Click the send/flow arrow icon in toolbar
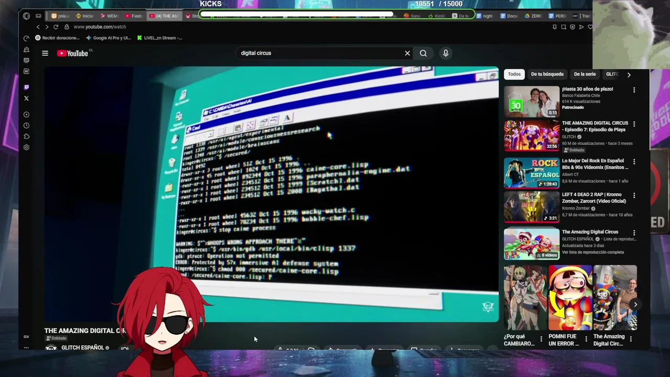The width and height of the screenshot is (670, 377). 582,27
